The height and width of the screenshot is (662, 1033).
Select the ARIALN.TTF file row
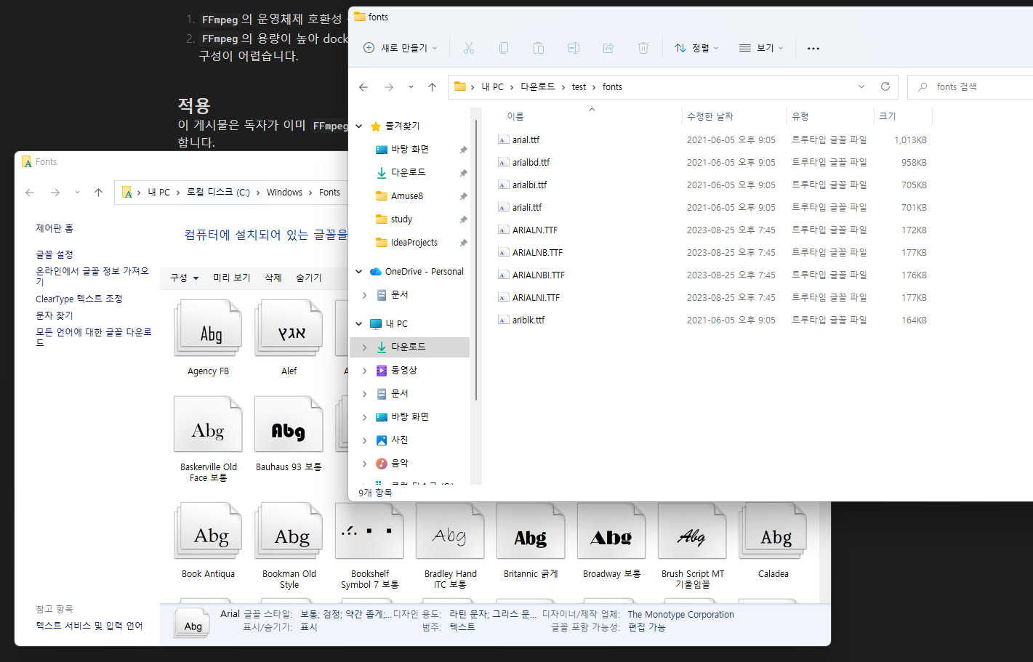point(712,230)
